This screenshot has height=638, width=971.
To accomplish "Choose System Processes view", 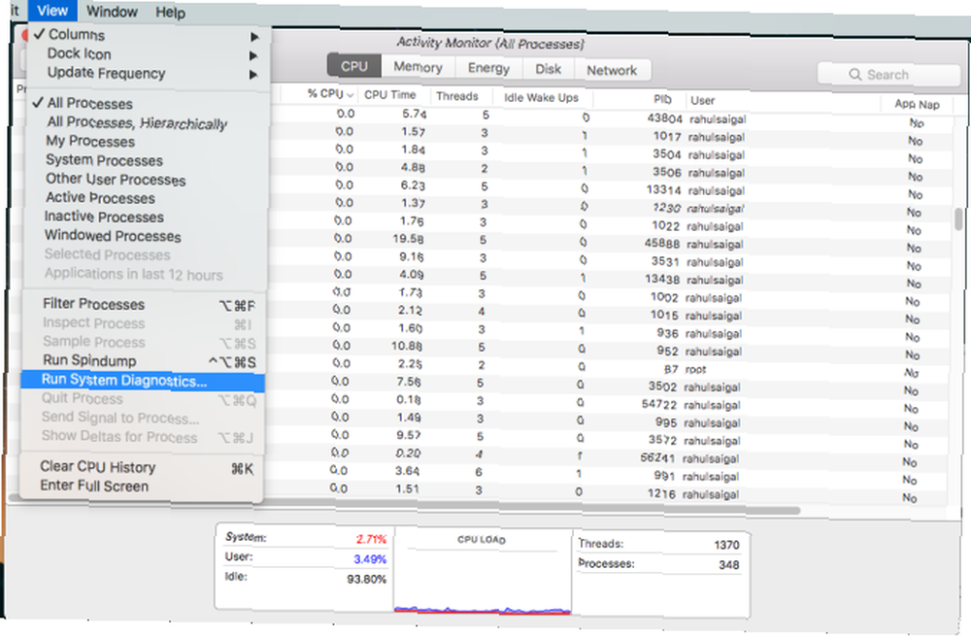I will point(147,160).
